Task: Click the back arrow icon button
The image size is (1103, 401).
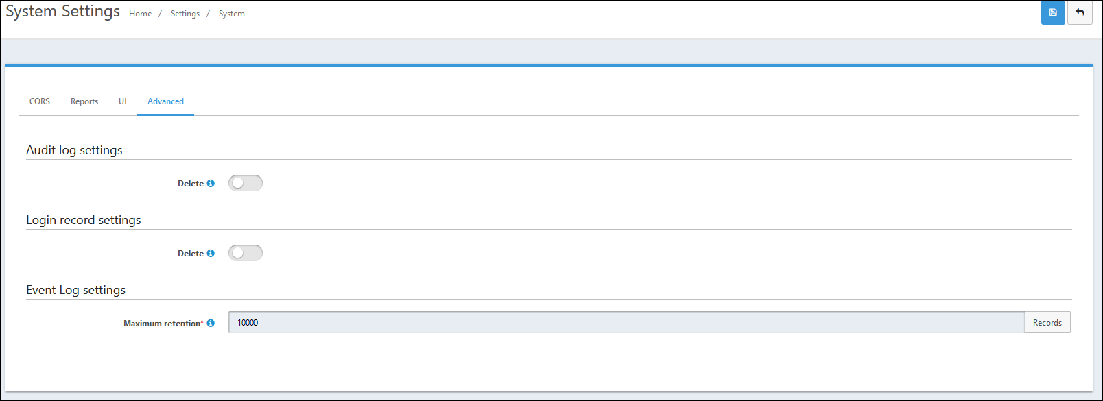Action: pyautogui.click(x=1080, y=12)
